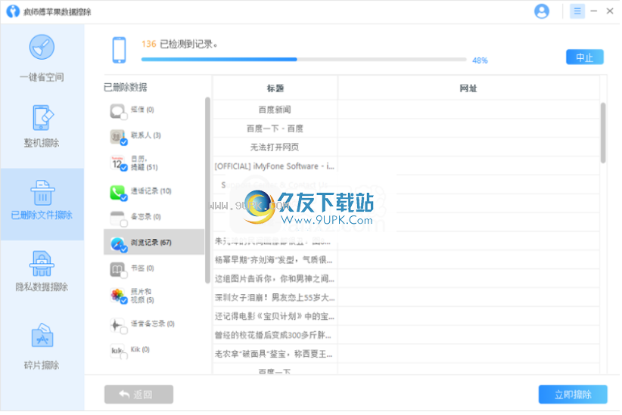Select the 百度一下 - 百度 row

click(407, 129)
